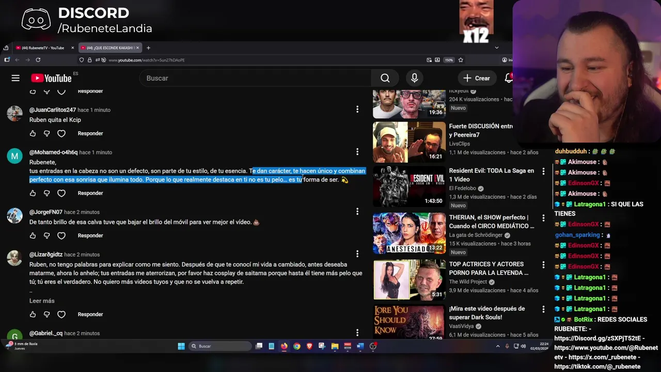This screenshot has height=372, width=661.
Task: Open the Resident Evil saga thumbnail
Action: click(x=409, y=187)
